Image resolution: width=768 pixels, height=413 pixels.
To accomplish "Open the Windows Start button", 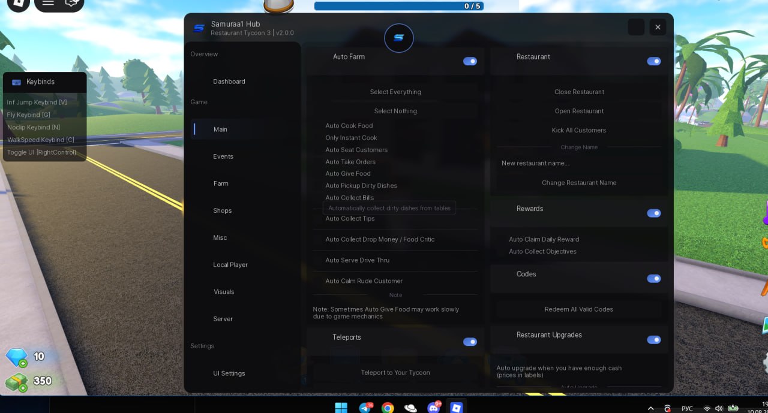I will (x=341, y=408).
